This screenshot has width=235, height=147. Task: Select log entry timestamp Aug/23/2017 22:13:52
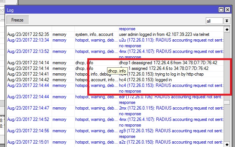click(x=28, y=51)
